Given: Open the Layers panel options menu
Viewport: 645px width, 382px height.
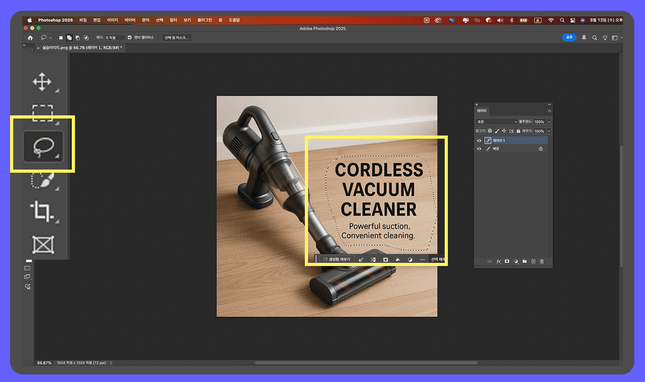Looking at the screenshot, I should pos(549,111).
